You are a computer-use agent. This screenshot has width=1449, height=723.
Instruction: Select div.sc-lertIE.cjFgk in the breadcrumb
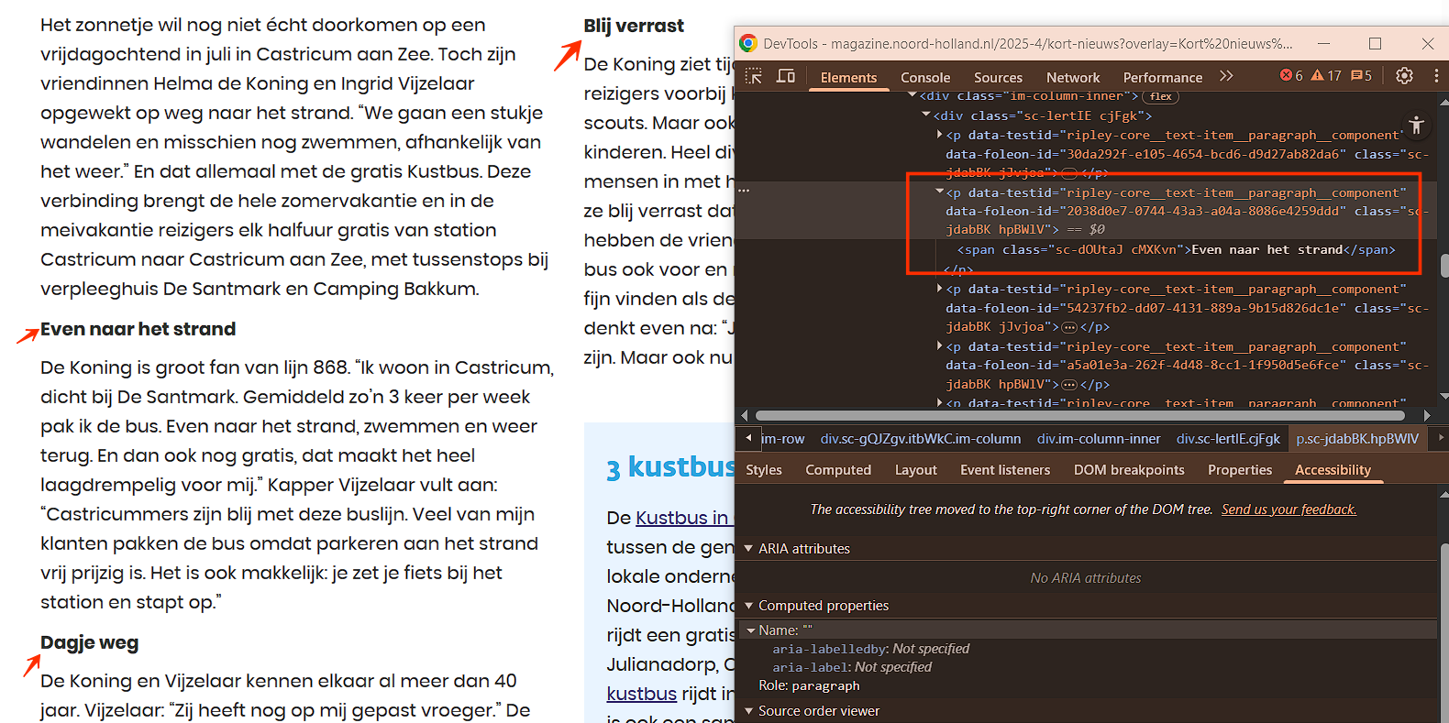coord(1227,439)
